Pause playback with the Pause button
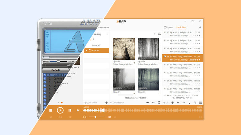The width and height of the screenshot is (241, 135). click(70, 110)
